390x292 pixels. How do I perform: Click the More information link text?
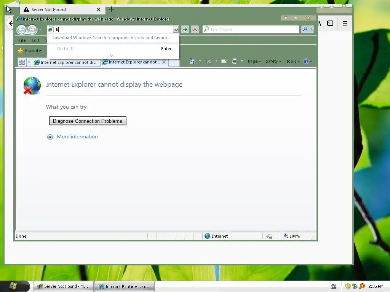click(77, 136)
